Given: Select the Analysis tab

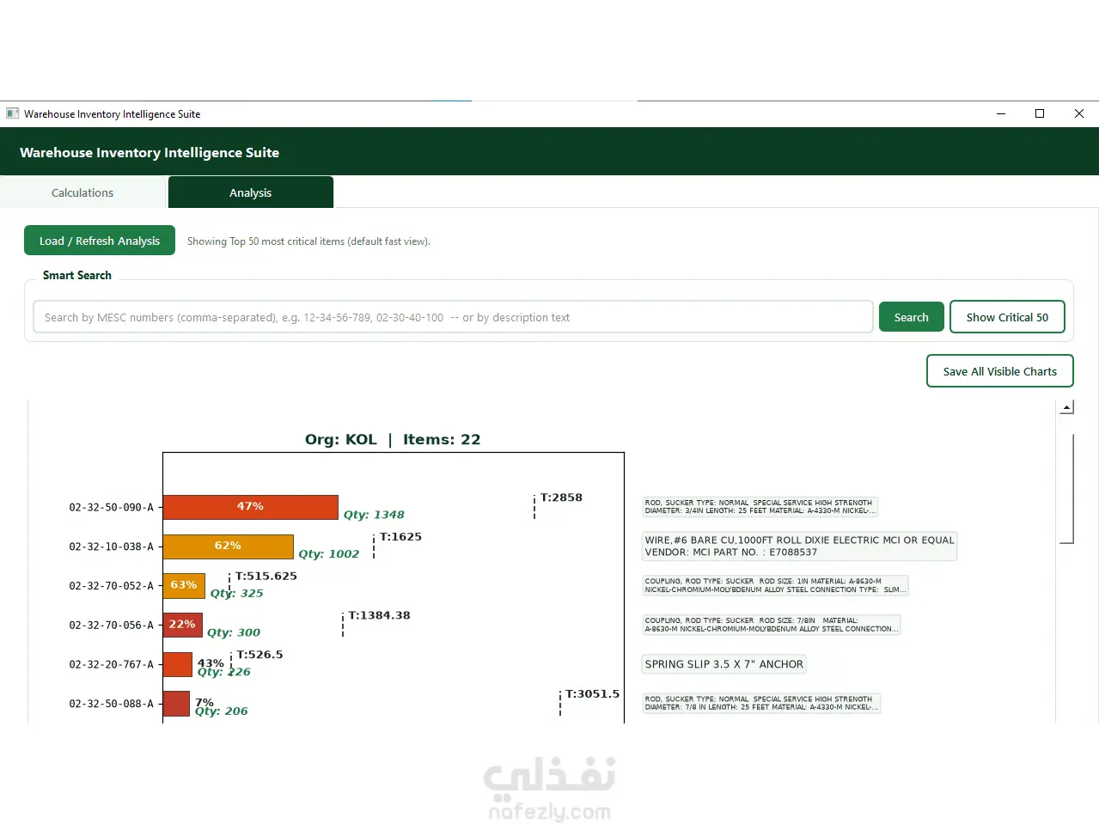Looking at the screenshot, I should click(251, 192).
